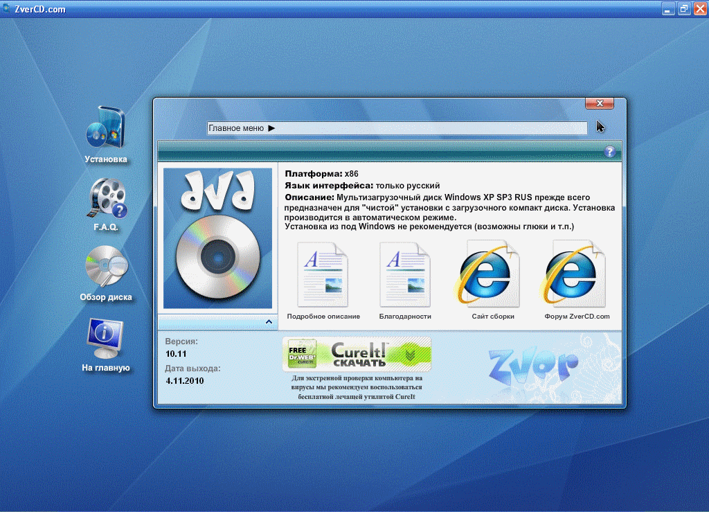
Task: Click the CureIt recommendation text below banner
Action: click(x=356, y=387)
